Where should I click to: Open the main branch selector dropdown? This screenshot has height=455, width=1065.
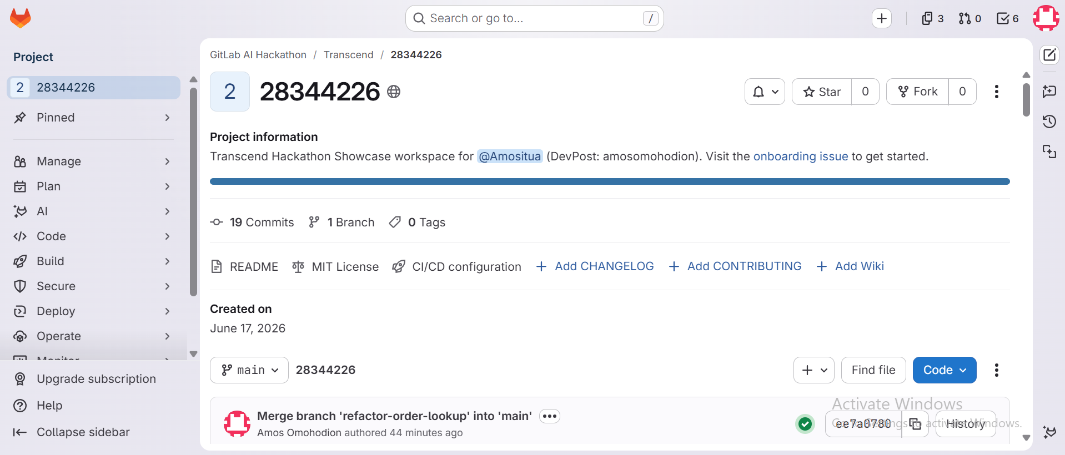pos(249,370)
